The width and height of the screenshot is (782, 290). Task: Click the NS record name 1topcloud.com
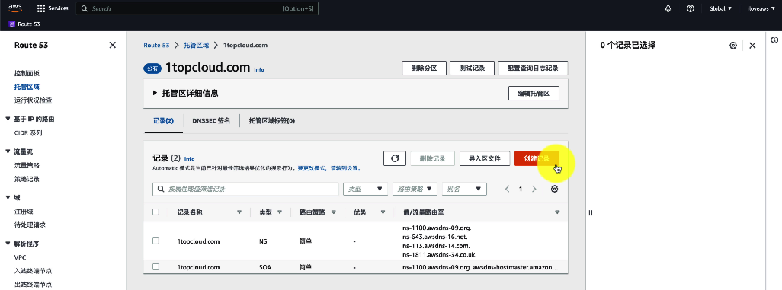point(198,241)
